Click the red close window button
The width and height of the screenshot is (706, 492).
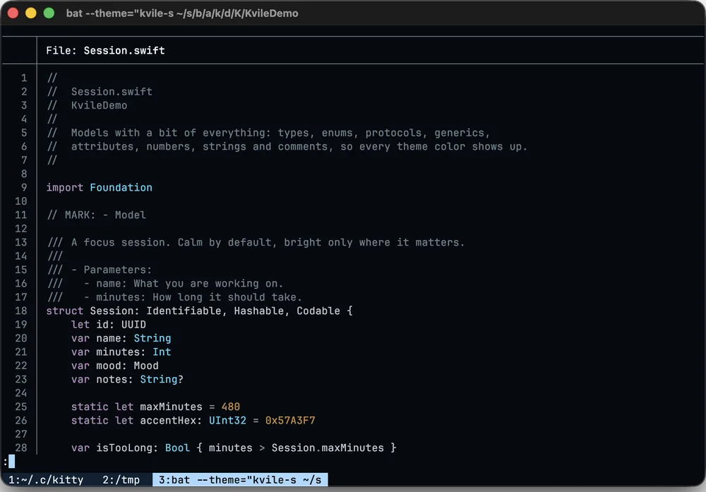point(13,13)
